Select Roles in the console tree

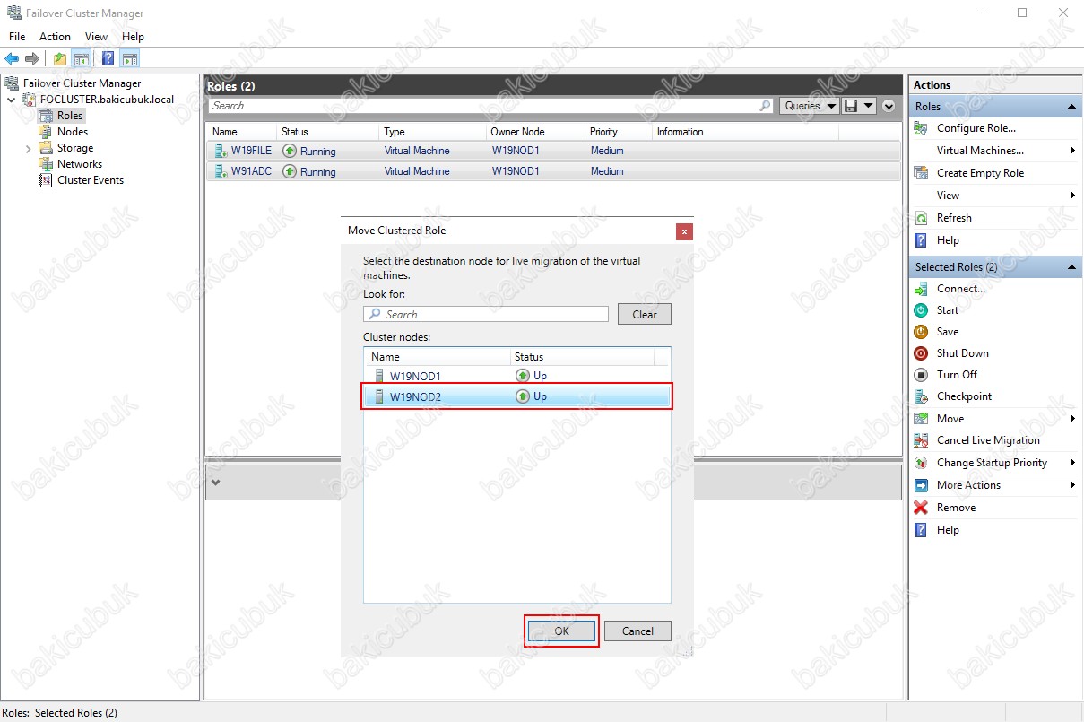[70, 116]
